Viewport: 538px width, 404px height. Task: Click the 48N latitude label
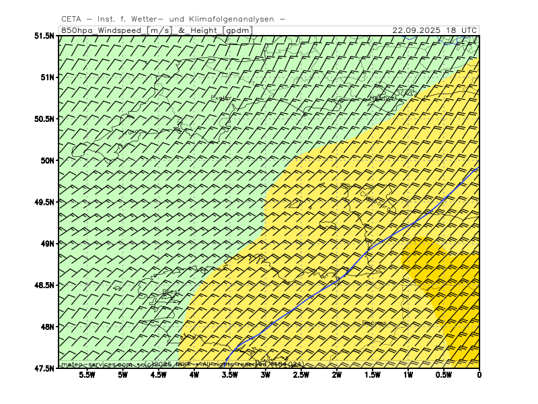[47, 327]
